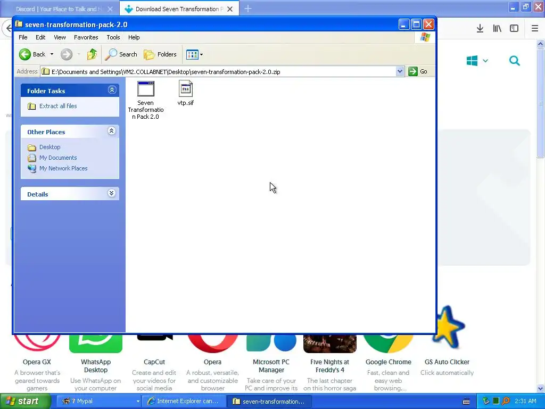Image resolution: width=545 pixels, height=409 pixels.
Task: Toggle the Folders pane button
Action: point(160,54)
